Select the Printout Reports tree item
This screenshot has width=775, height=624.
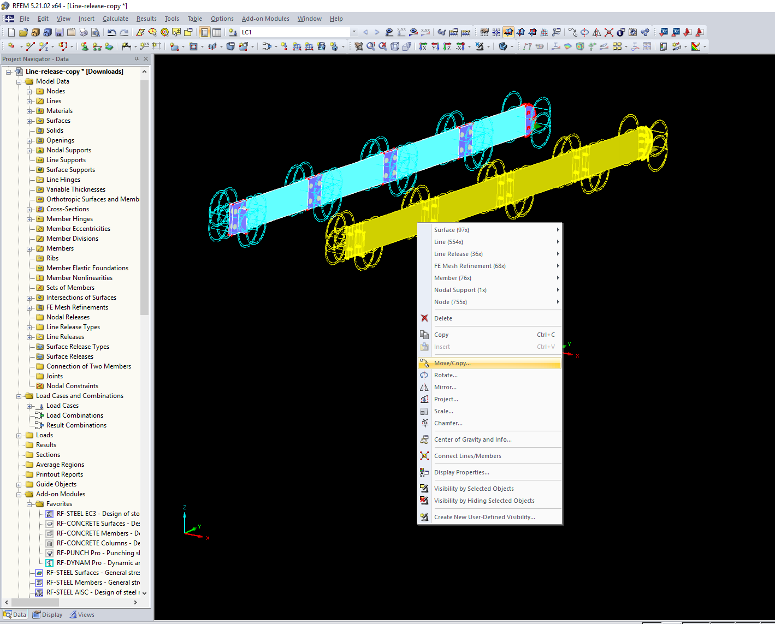click(x=60, y=474)
